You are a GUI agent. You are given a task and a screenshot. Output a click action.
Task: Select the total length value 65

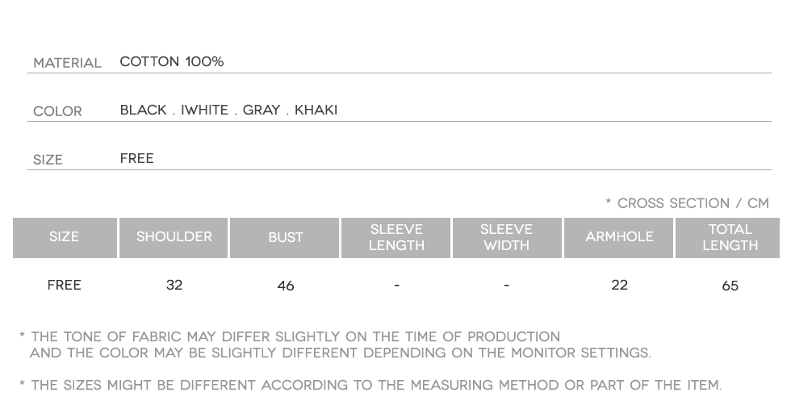tap(730, 286)
